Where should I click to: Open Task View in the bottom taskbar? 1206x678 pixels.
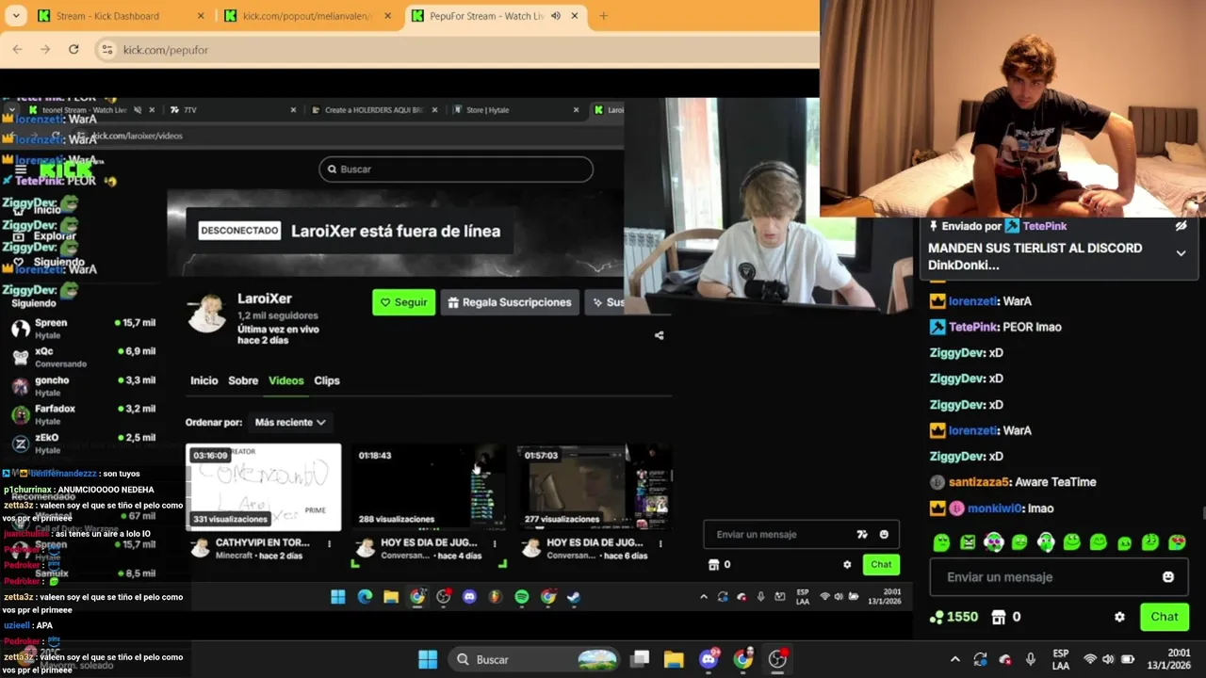coord(640,659)
